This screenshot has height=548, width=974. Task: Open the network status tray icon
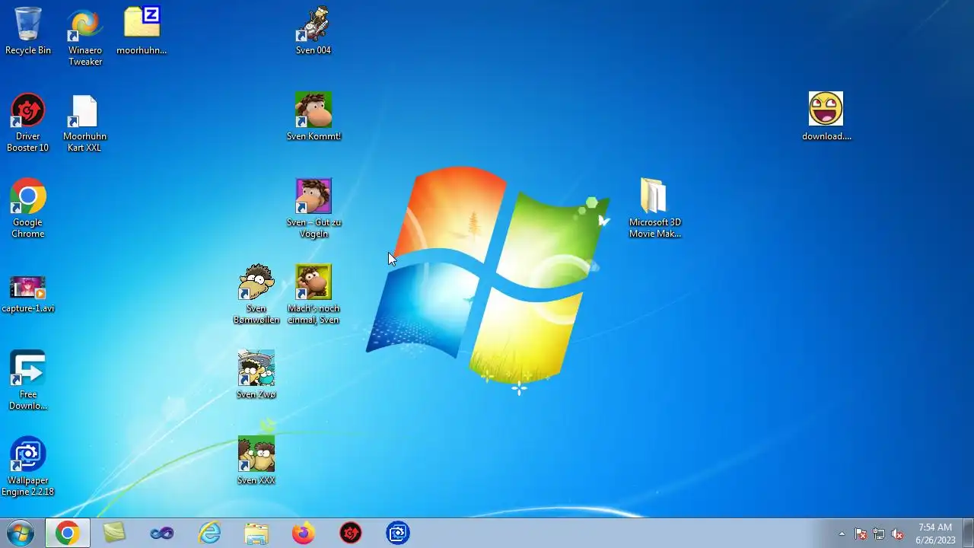pos(879,534)
